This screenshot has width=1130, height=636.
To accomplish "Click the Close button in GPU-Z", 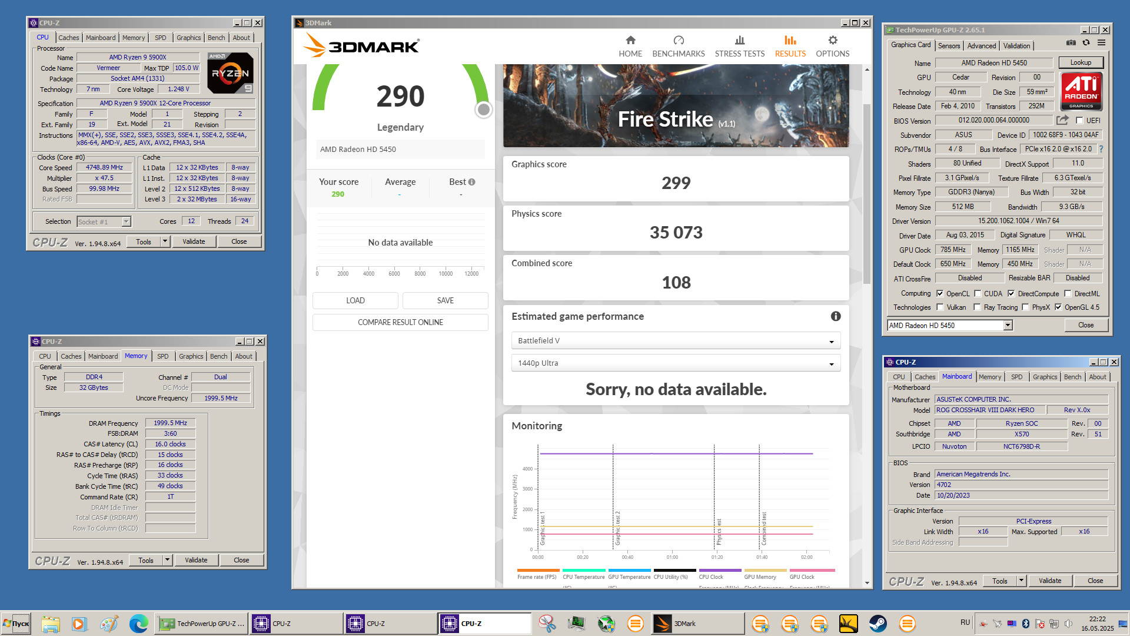I will click(1086, 325).
